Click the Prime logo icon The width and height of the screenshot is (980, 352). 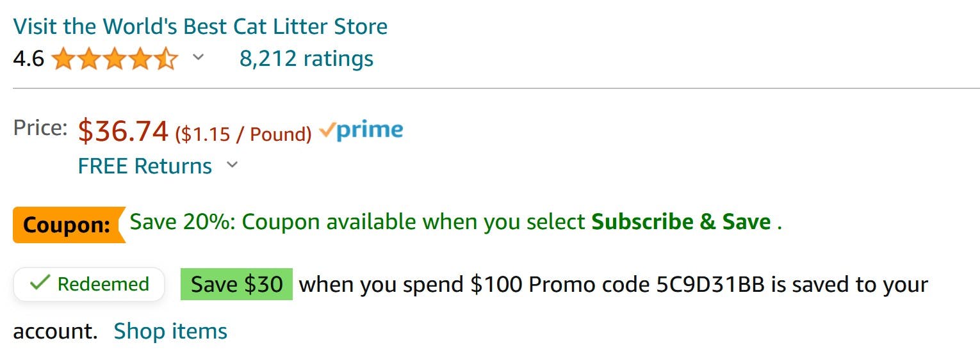(x=361, y=131)
